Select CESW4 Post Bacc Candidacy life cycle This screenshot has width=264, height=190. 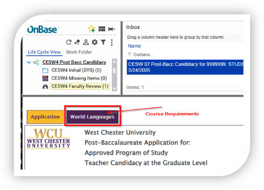click(74, 62)
